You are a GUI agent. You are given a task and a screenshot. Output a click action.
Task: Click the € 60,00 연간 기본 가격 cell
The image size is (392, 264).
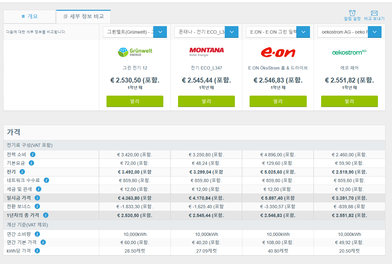tap(135, 242)
